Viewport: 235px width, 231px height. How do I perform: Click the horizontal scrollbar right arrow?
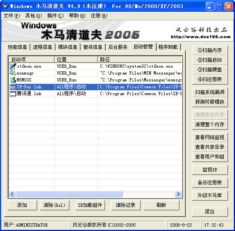tap(178, 194)
